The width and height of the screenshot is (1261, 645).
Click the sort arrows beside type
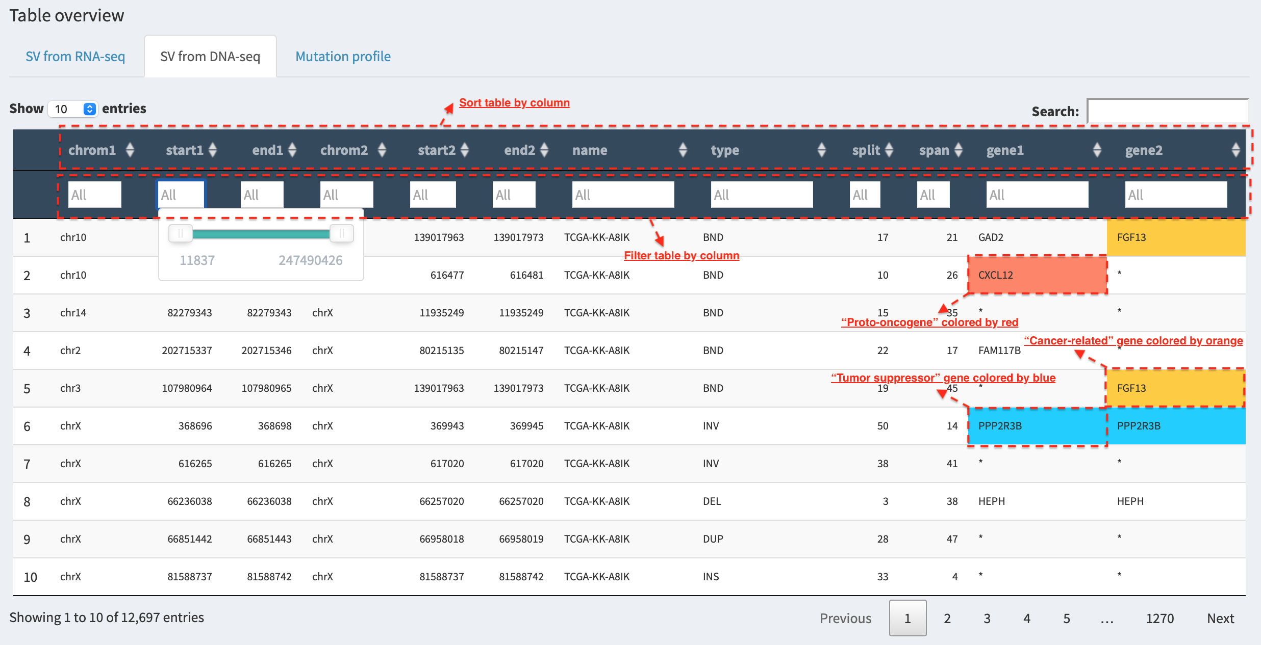pyautogui.click(x=822, y=150)
